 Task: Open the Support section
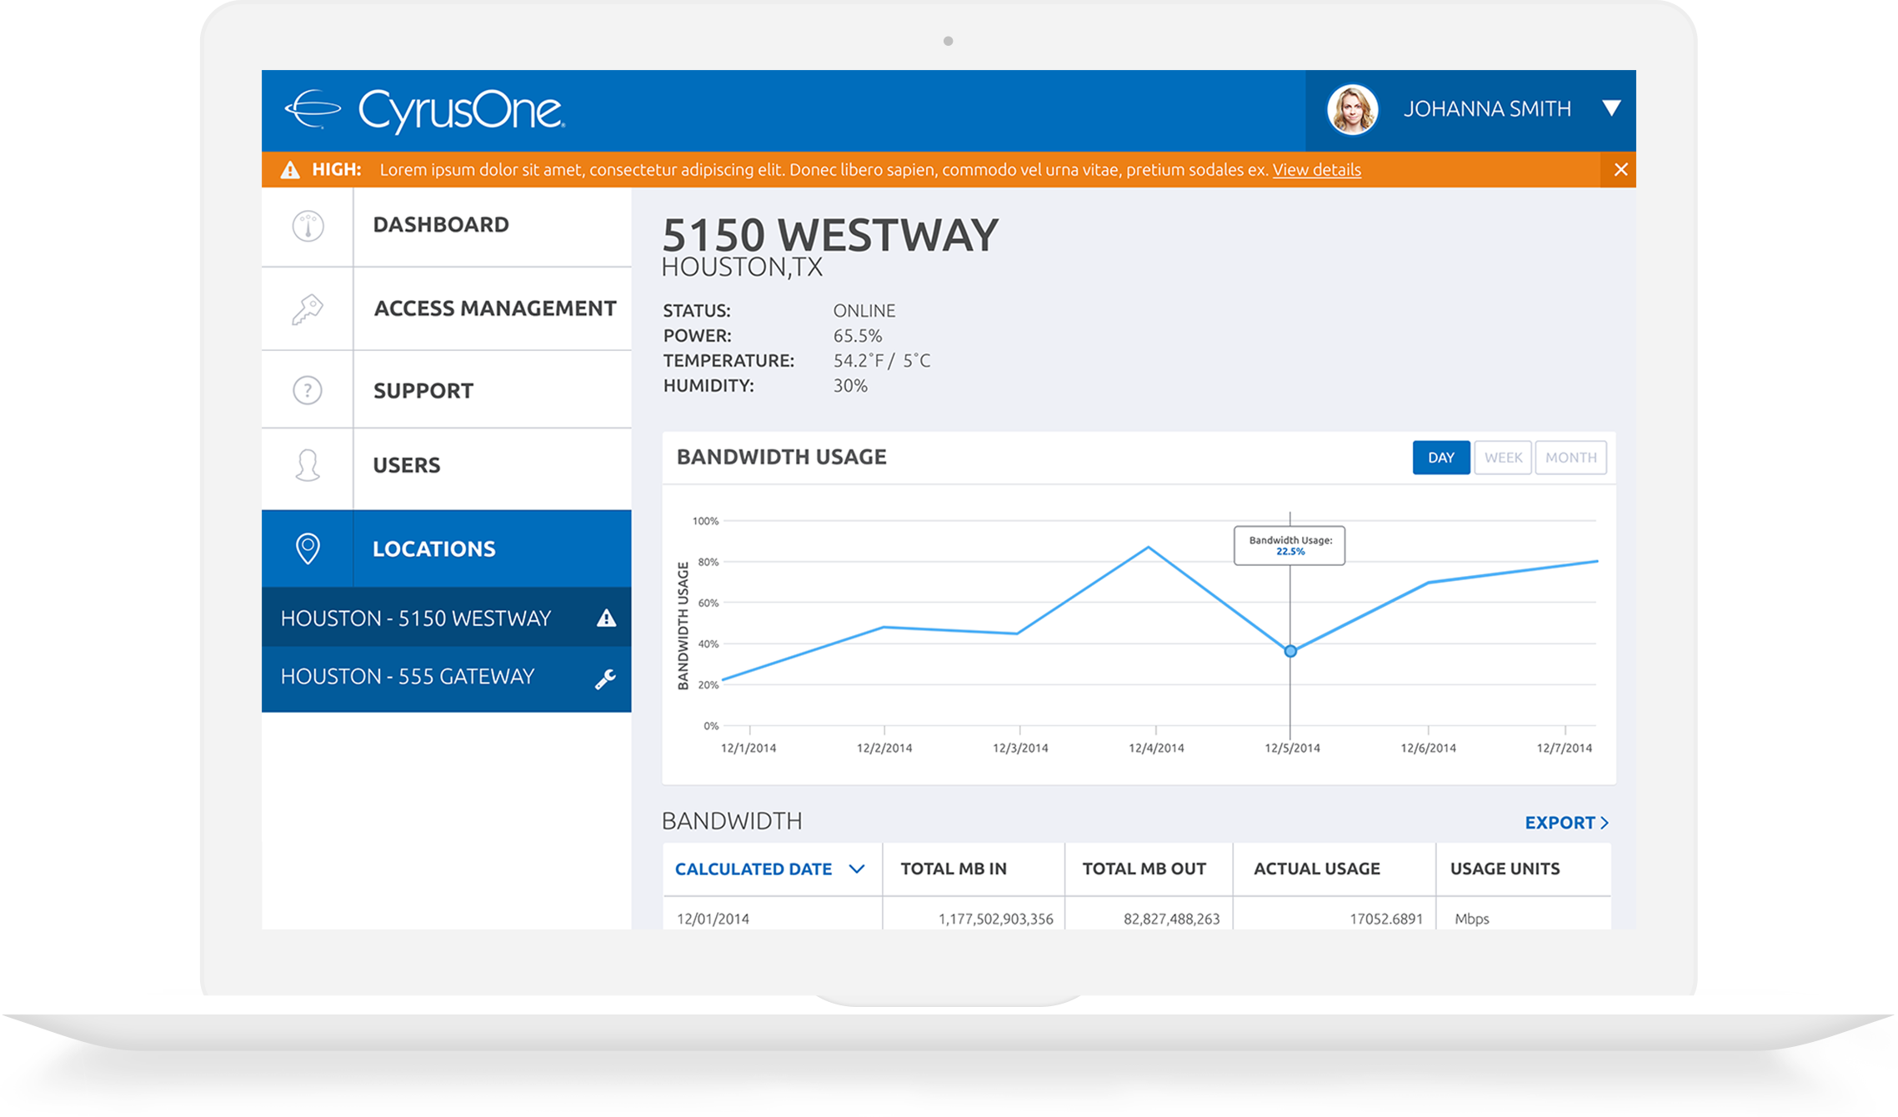423,391
